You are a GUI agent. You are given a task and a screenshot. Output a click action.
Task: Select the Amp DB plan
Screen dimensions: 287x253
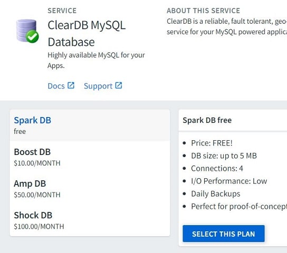tap(90, 189)
